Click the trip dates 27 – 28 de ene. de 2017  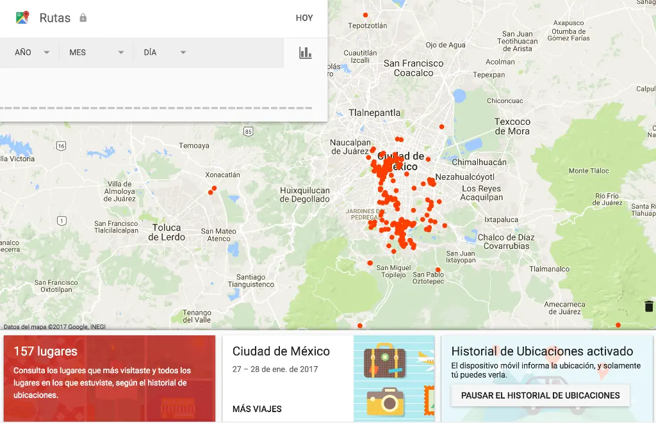pos(275,369)
